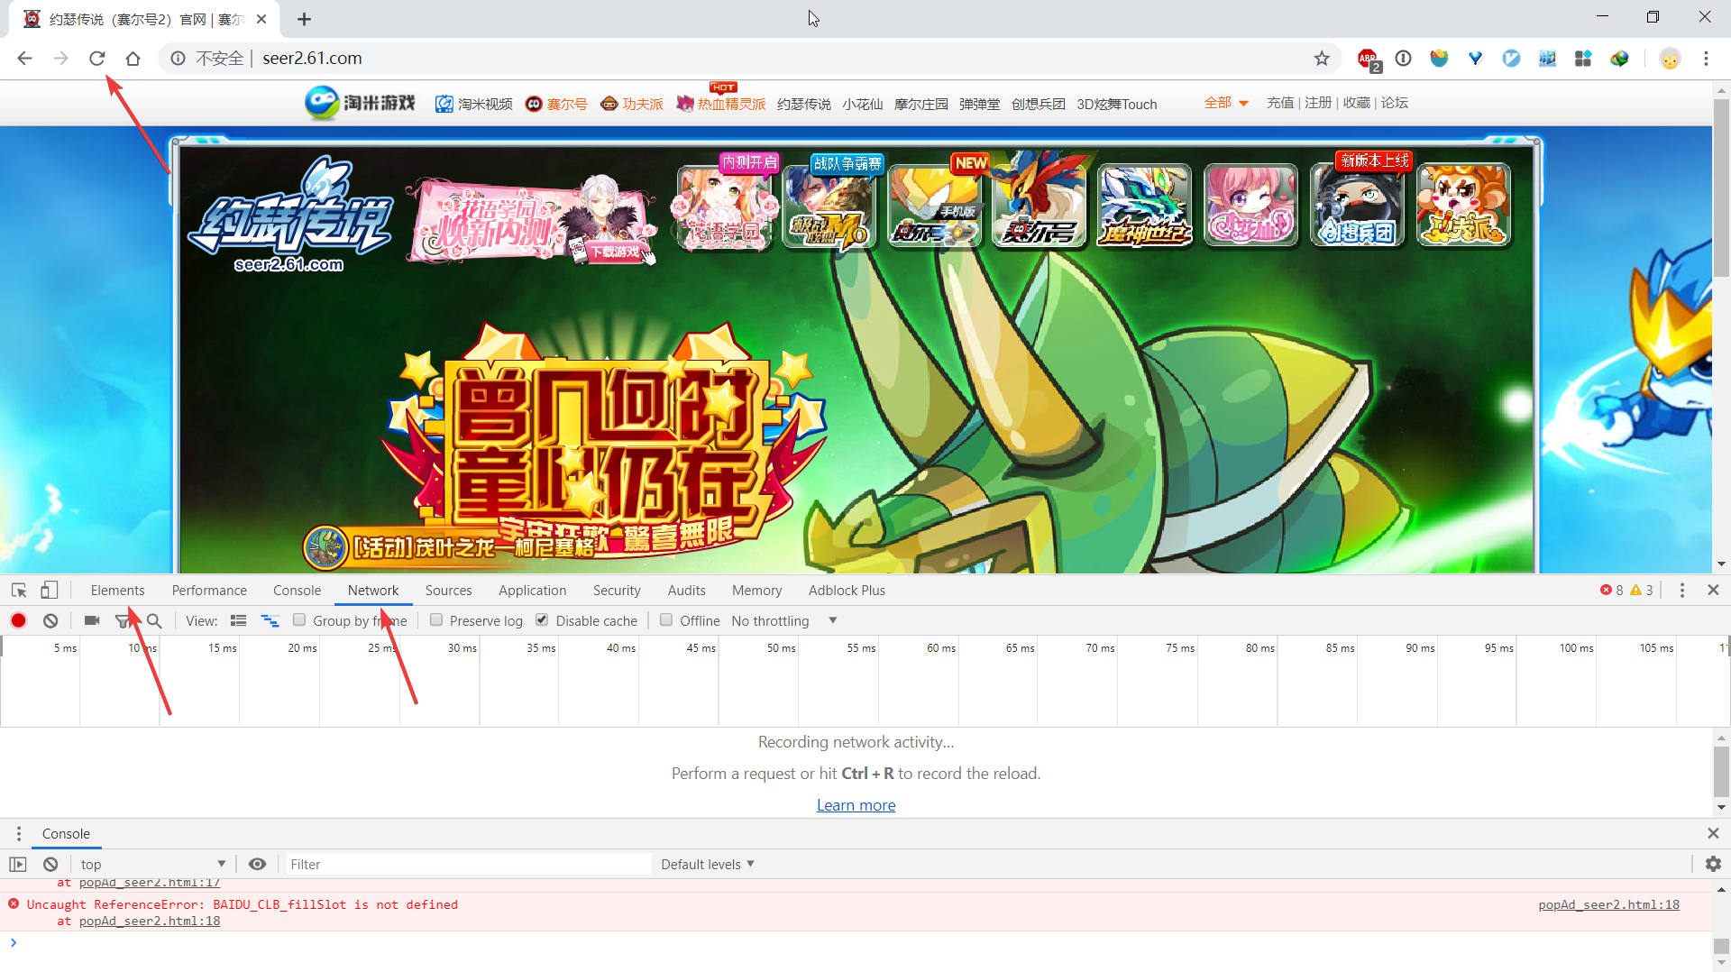Open the Chrome three-dot menu
1731x972 pixels.
(1706, 59)
